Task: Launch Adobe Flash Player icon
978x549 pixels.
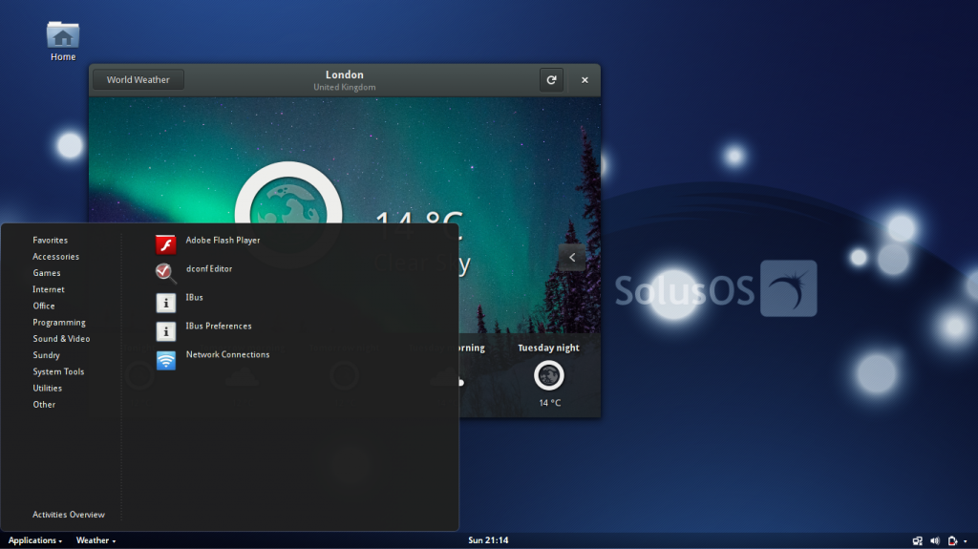Action: tap(166, 244)
